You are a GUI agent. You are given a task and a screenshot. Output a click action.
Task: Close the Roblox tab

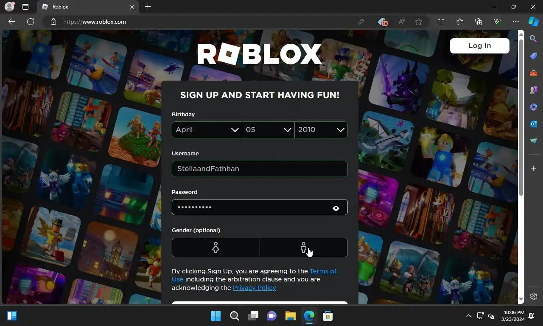point(132,7)
